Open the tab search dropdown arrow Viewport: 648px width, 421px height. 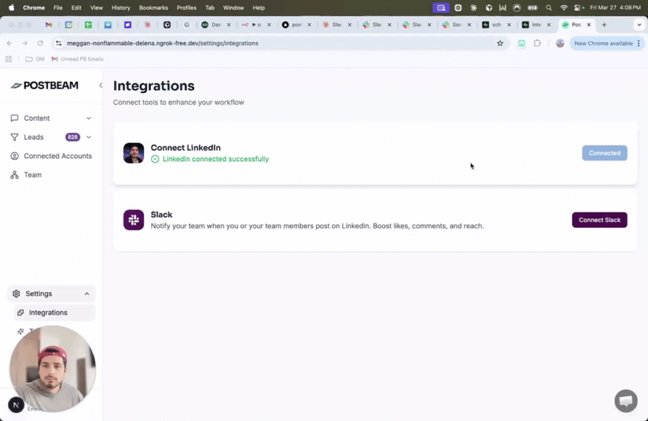(x=638, y=25)
